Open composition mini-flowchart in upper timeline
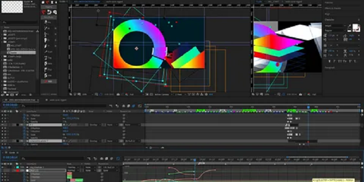Image resolution: width=364 pixels, height=182 pixels. [111, 106]
